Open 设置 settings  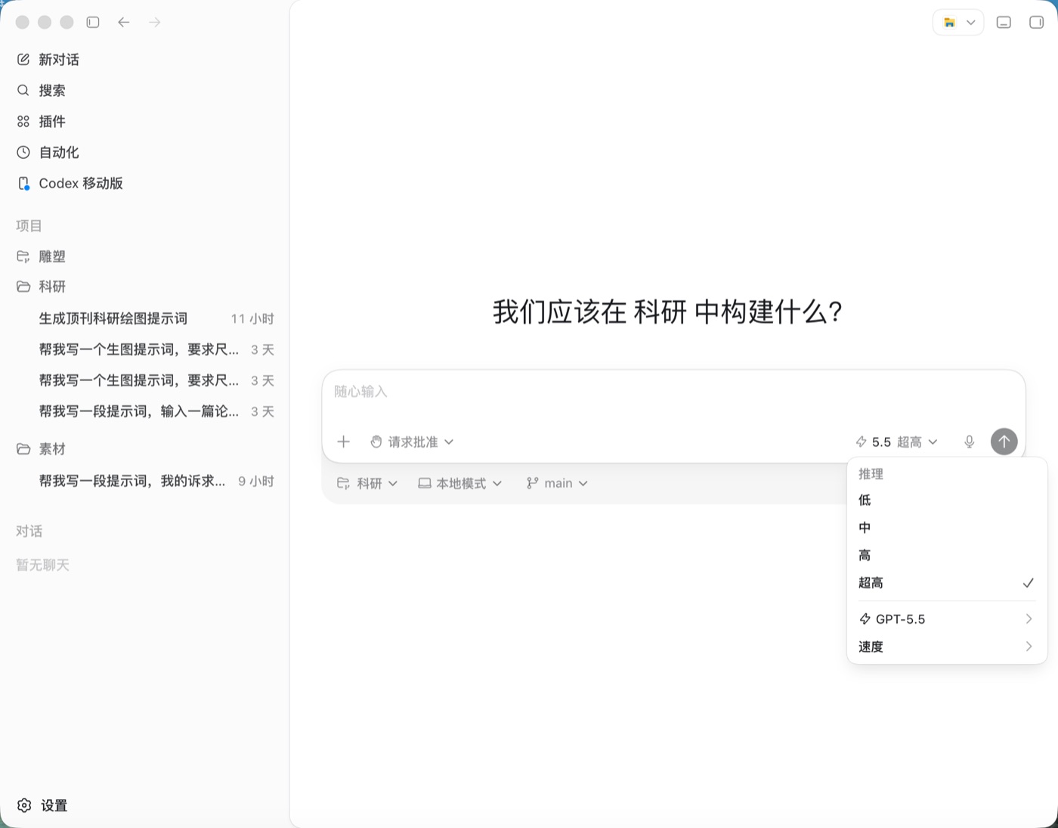point(43,805)
